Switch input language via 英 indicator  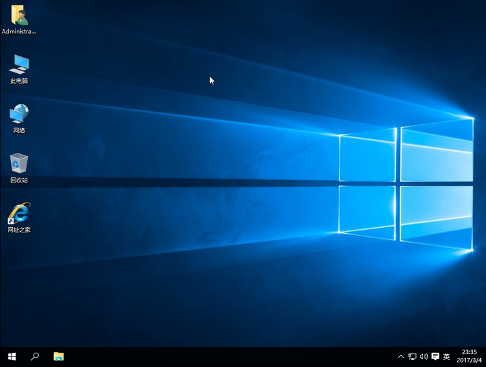[446, 357]
